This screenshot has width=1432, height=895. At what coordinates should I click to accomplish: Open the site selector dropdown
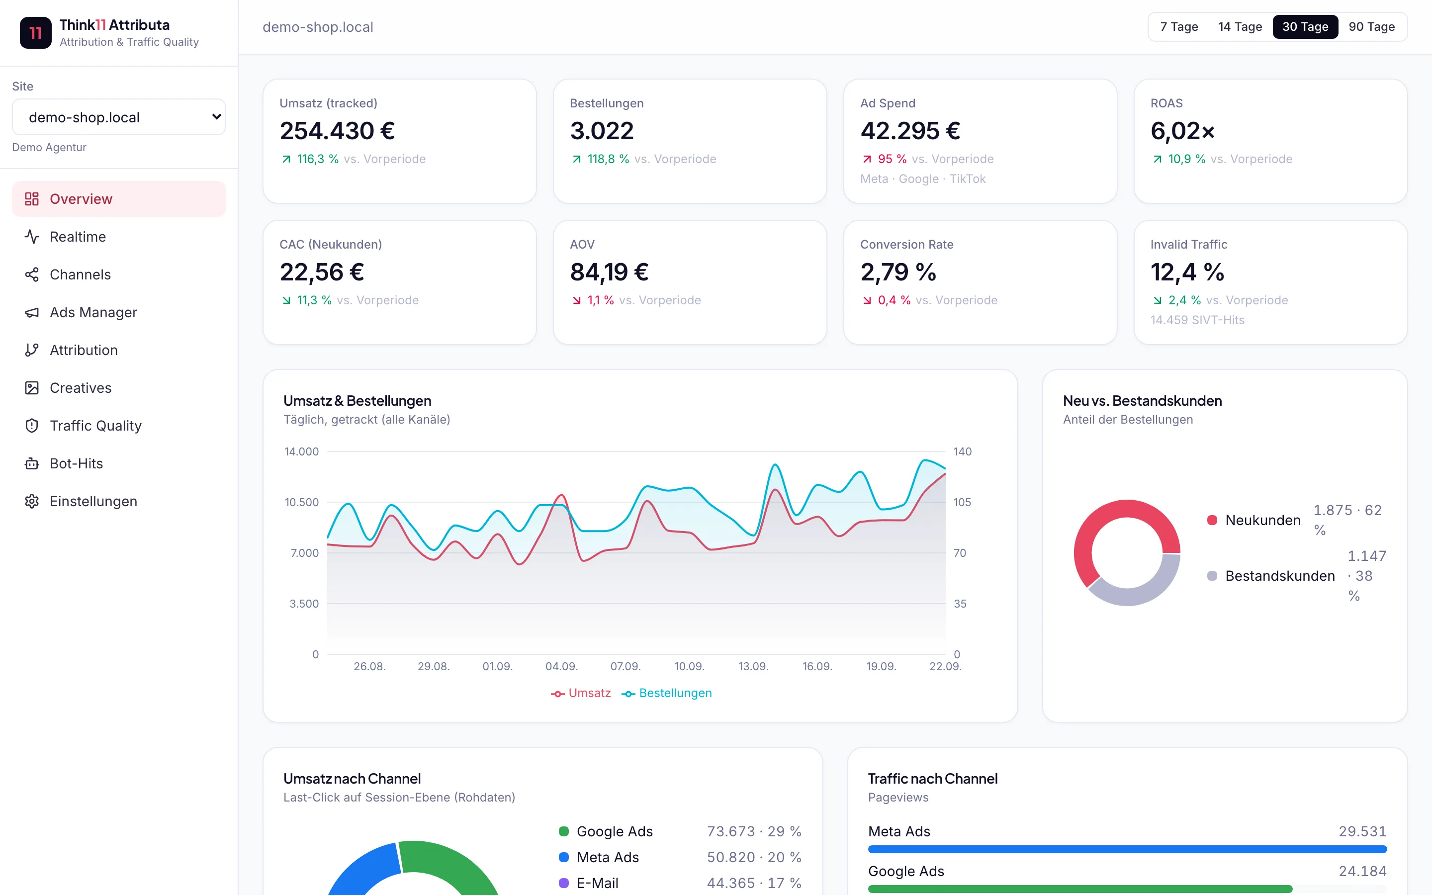(x=119, y=117)
